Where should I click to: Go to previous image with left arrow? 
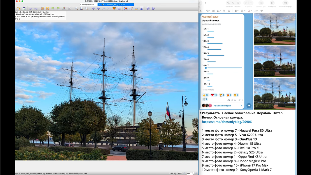93,8
